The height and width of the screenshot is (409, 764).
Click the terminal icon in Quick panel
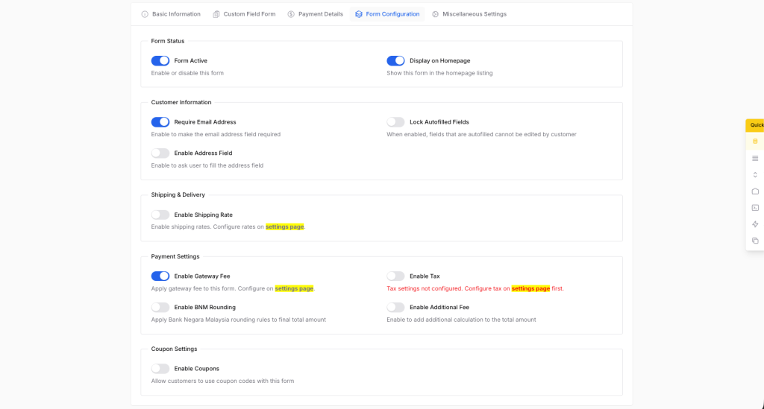pos(755,208)
